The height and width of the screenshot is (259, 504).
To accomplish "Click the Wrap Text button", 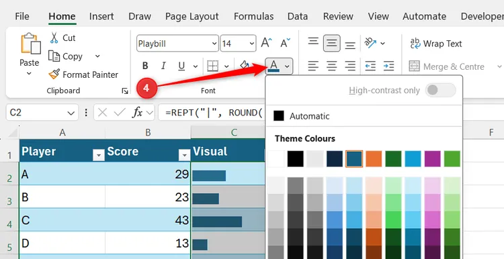I will click(436, 44).
